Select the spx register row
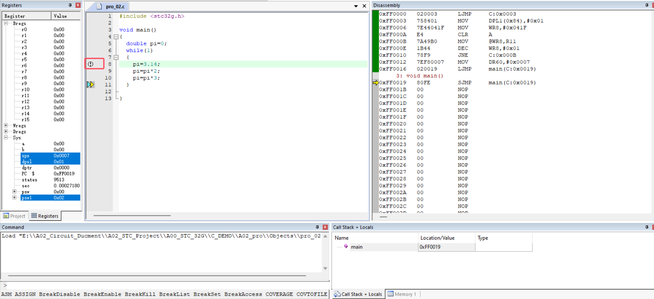Viewport: 654px width, 299px height. (x=50, y=156)
